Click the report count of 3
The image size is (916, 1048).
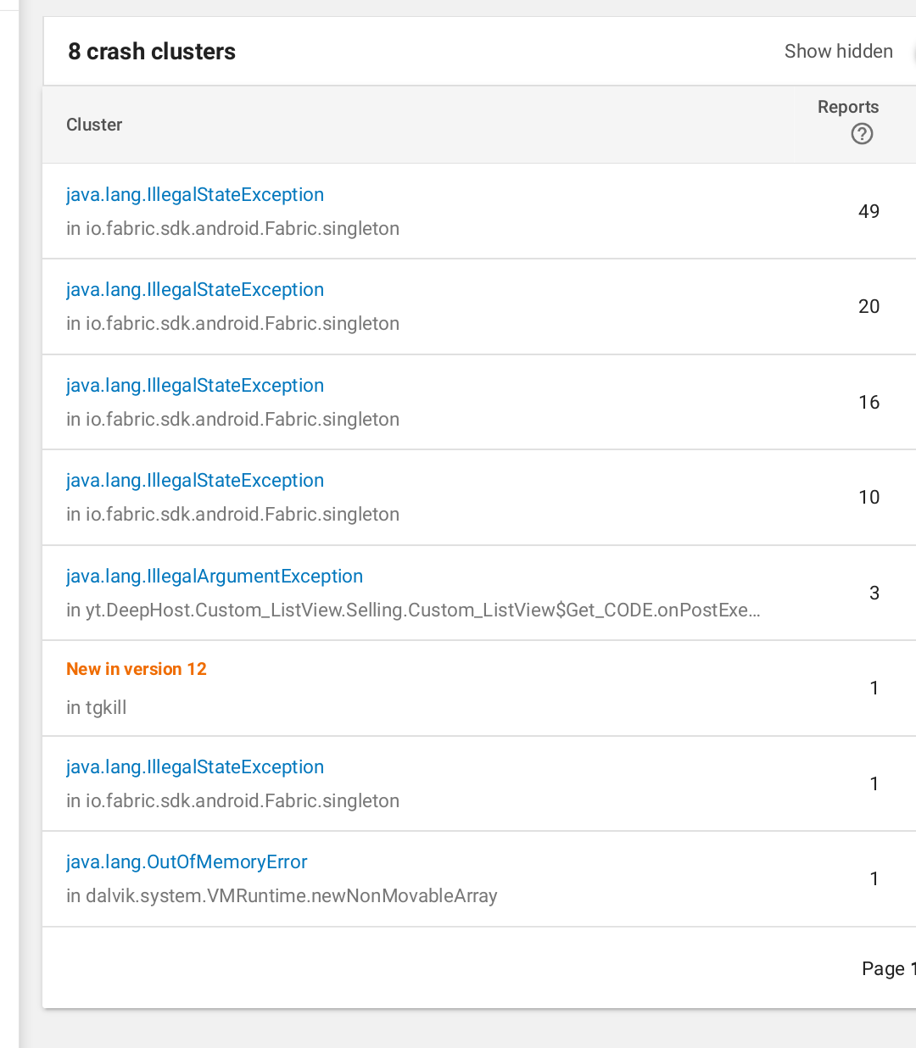(x=874, y=594)
